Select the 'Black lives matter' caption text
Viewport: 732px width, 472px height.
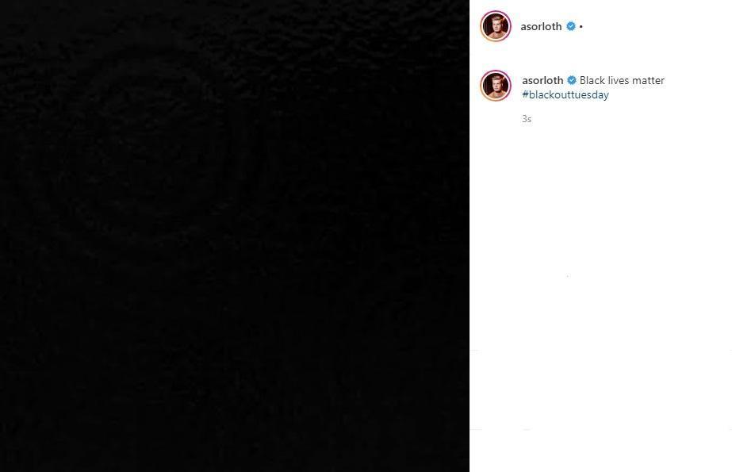[x=622, y=80]
